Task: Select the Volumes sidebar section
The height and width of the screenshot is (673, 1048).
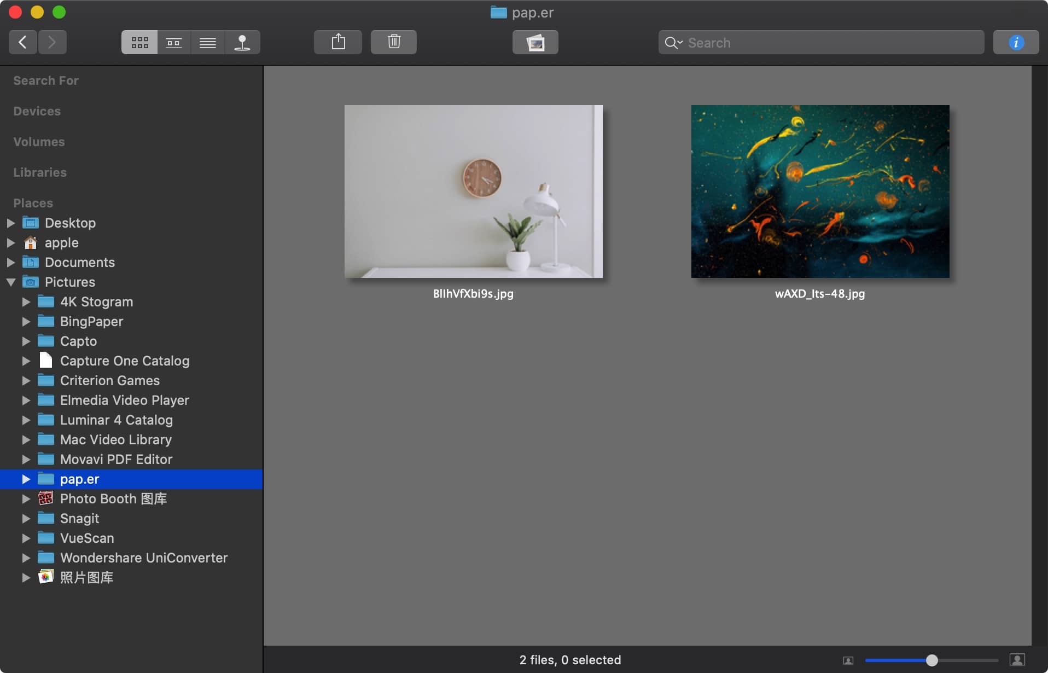Action: point(39,142)
